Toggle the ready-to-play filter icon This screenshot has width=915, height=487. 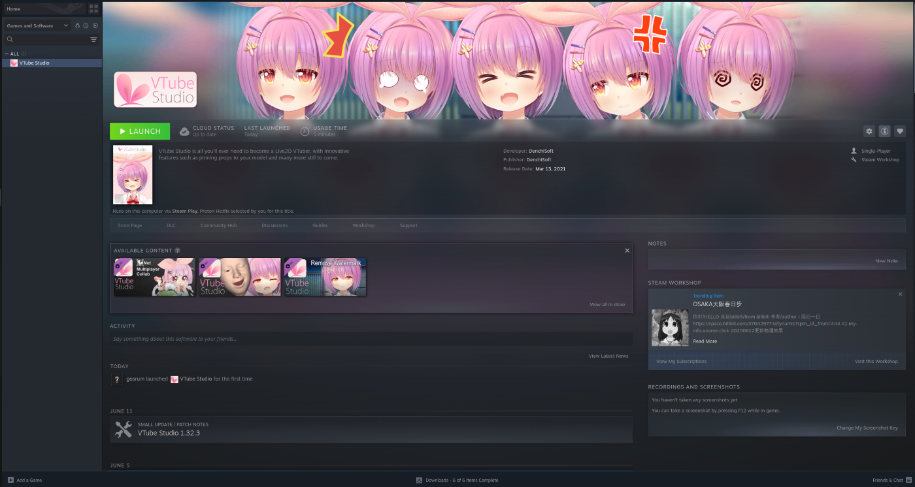(95, 25)
